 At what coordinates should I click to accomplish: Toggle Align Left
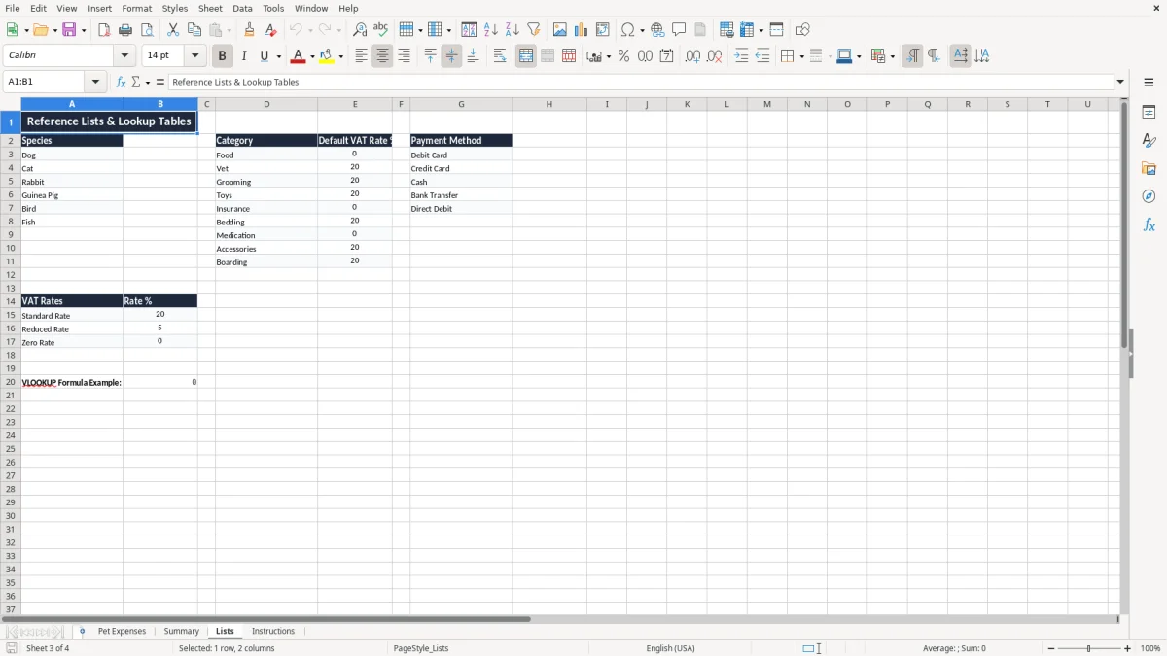[361, 56]
